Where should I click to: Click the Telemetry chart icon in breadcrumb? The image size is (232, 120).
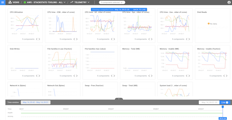click(72, 2)
